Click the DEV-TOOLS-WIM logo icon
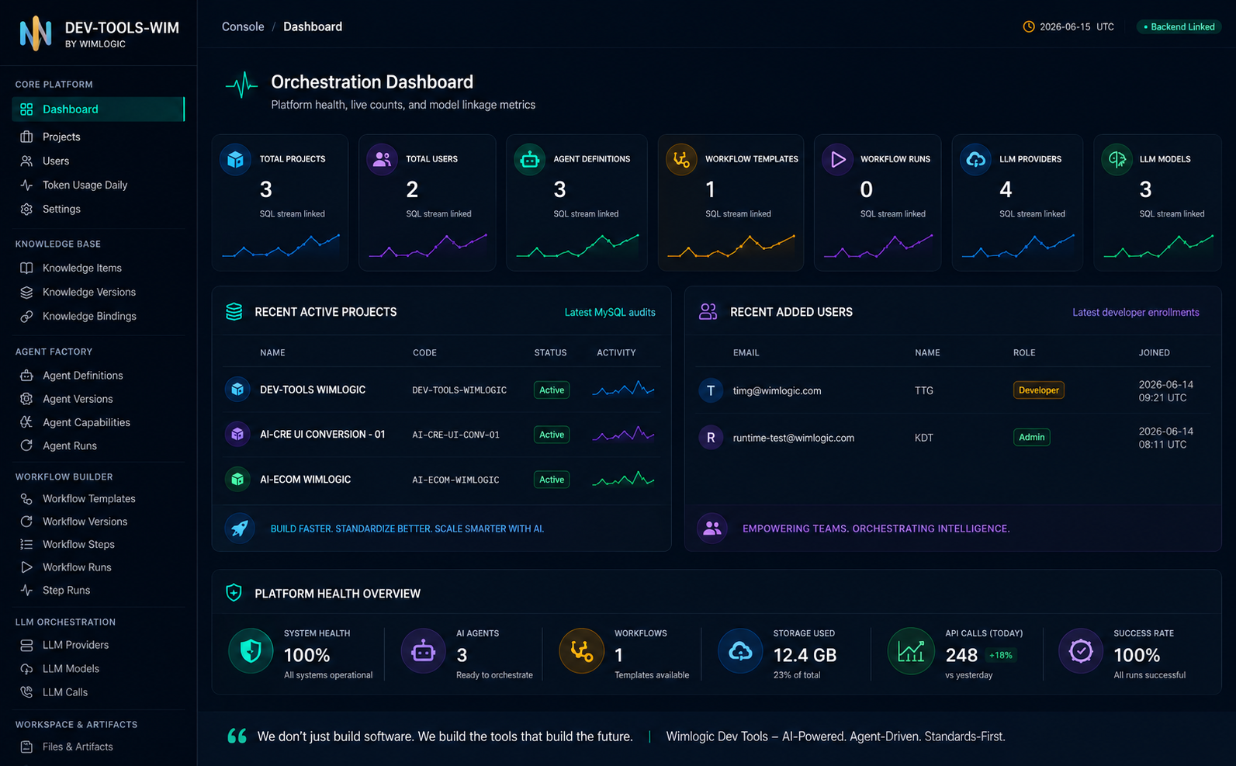The width and height of the screenshot is (1236, 766). pos(36,33)
